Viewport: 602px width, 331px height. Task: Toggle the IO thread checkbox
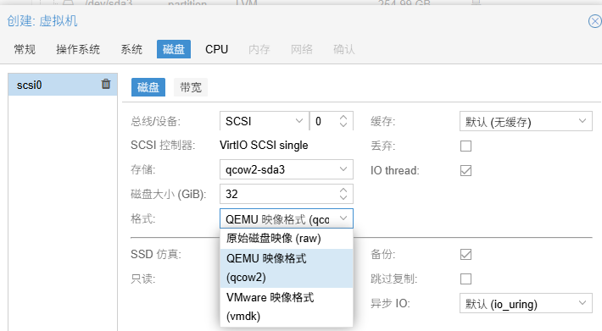(x=465, y=170)
